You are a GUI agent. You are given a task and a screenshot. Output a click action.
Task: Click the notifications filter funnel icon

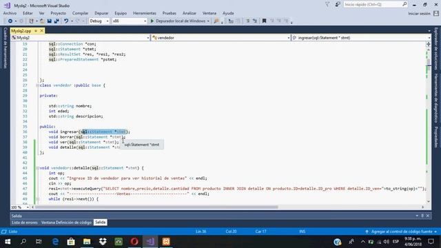(x=327, y=5)
